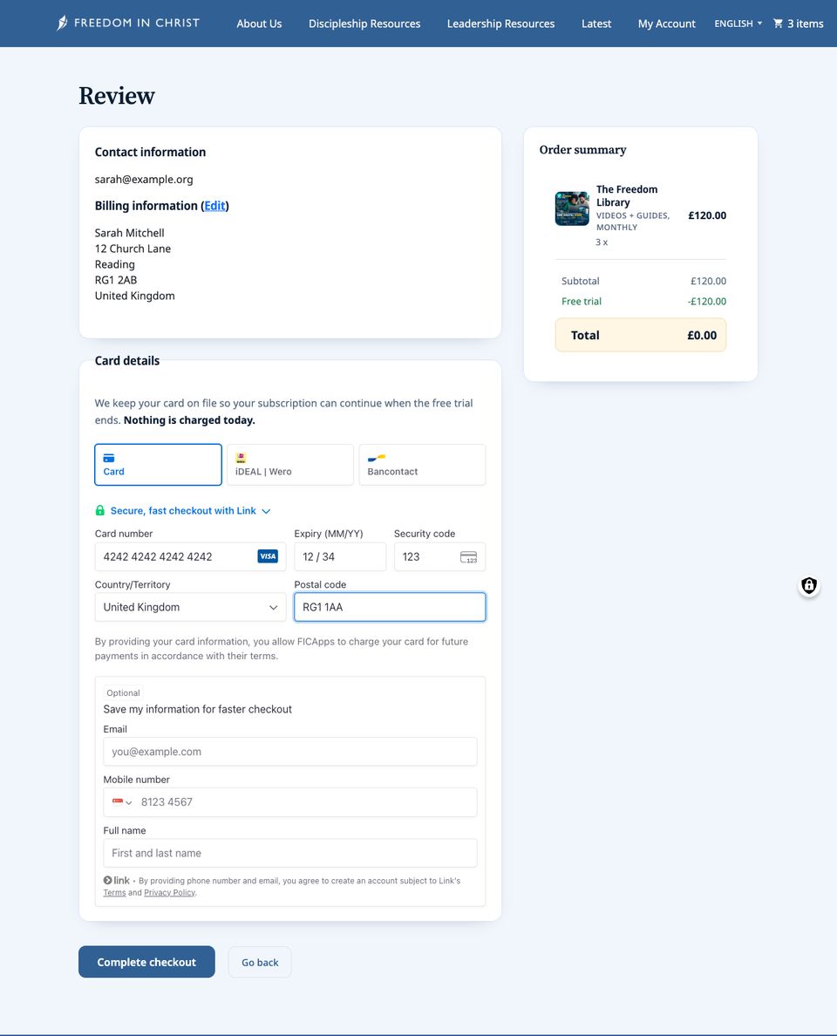Open the Discipleship Resources menu
837x1036 pixels.
(364, 24)
